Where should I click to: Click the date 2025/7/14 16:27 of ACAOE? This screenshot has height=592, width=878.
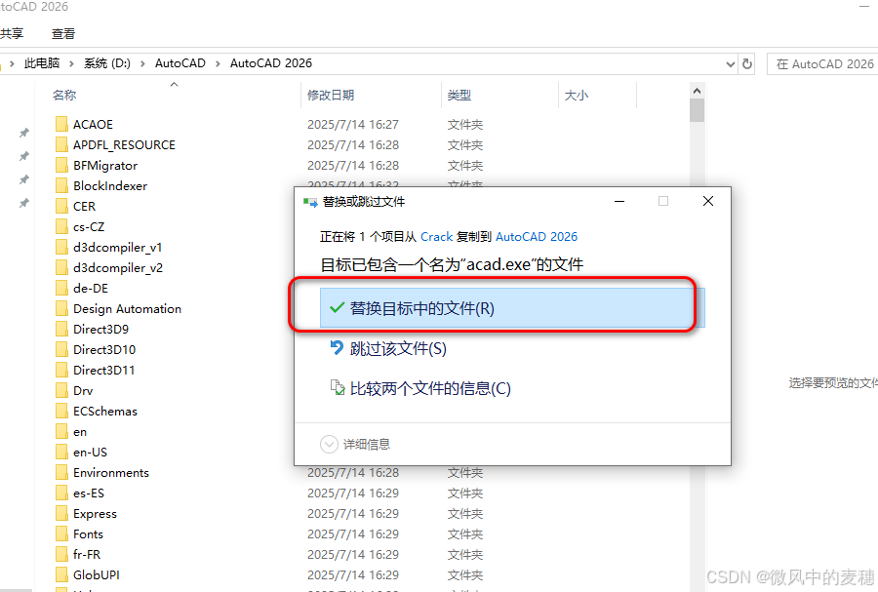click(x=353, y=124)
